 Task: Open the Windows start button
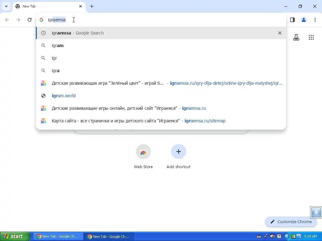[15, 236]
